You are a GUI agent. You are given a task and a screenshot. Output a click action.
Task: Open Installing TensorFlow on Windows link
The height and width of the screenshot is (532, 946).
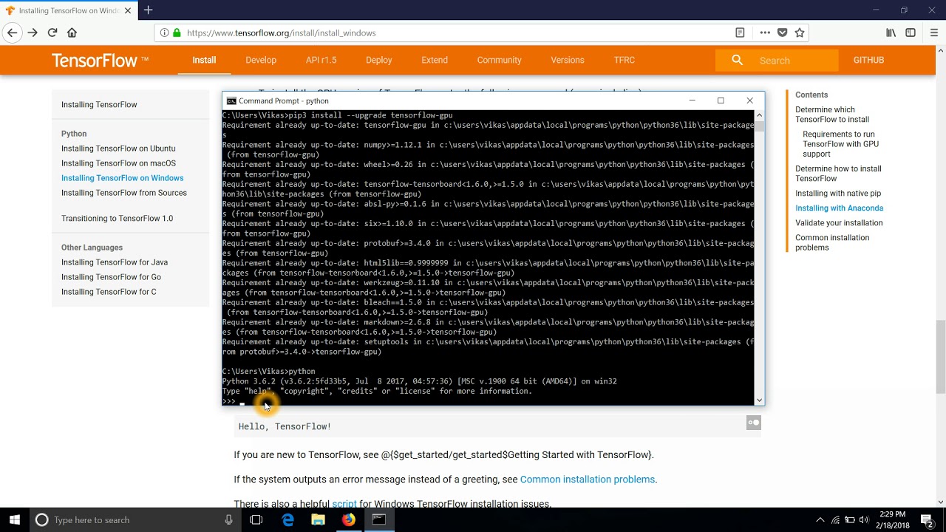coord(122,178)
